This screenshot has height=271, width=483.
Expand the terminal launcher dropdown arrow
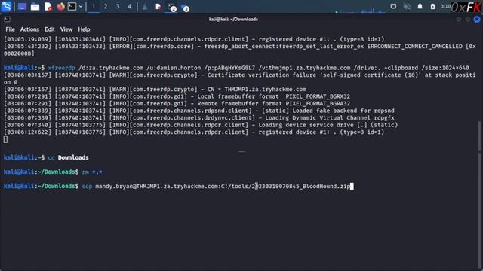[x=81, y=7]
